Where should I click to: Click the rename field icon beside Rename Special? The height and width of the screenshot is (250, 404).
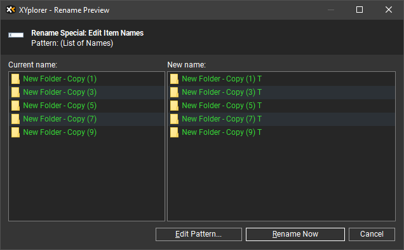[x=16, y=35]
